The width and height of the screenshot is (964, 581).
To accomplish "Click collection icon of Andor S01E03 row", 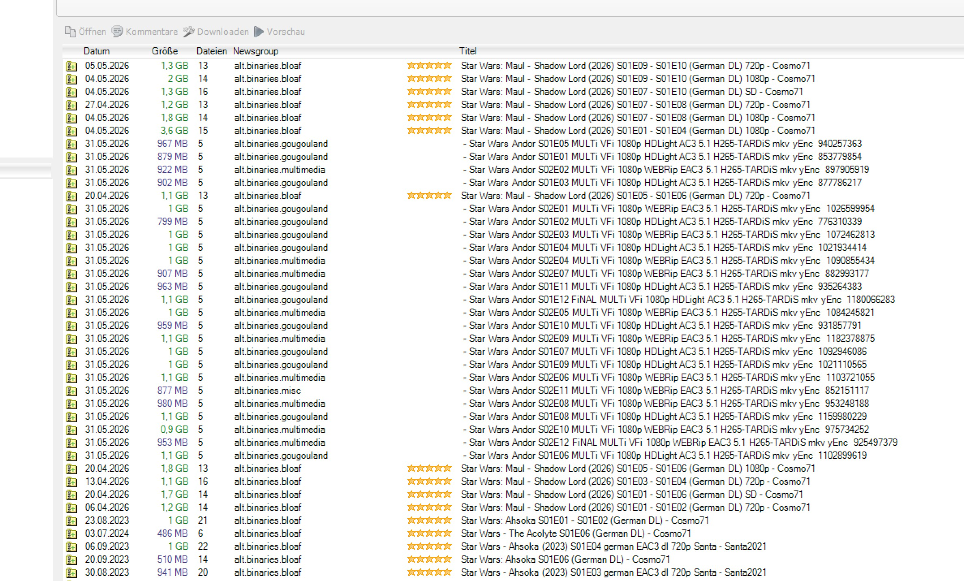I will [x=71, y=183].
